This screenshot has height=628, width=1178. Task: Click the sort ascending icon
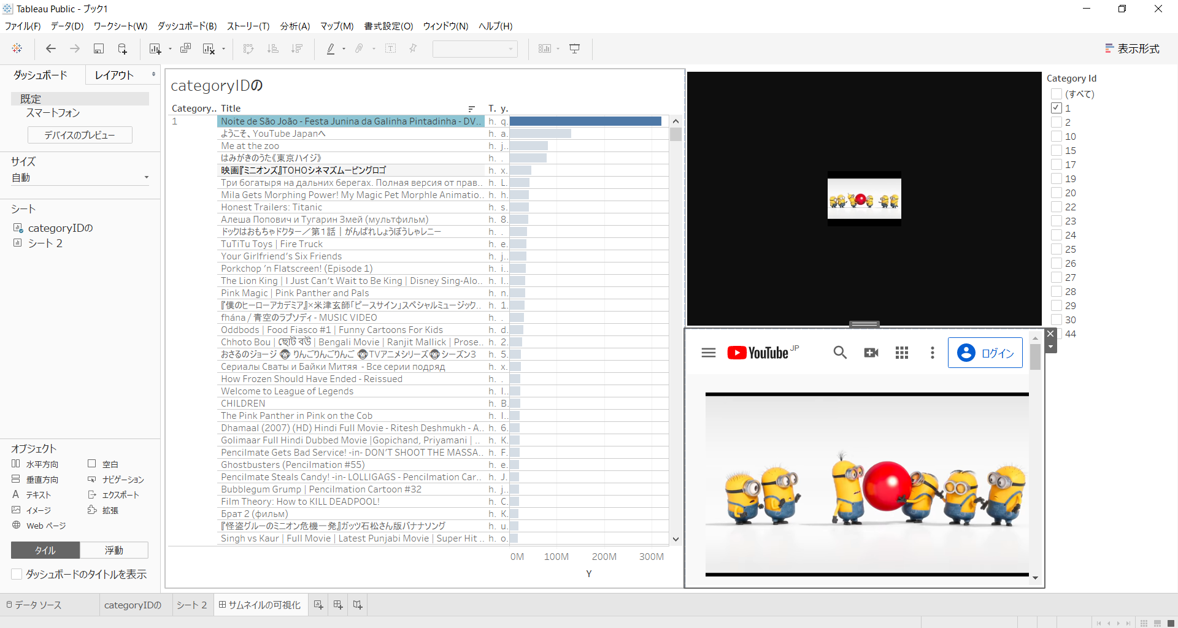tap(273, 48)
